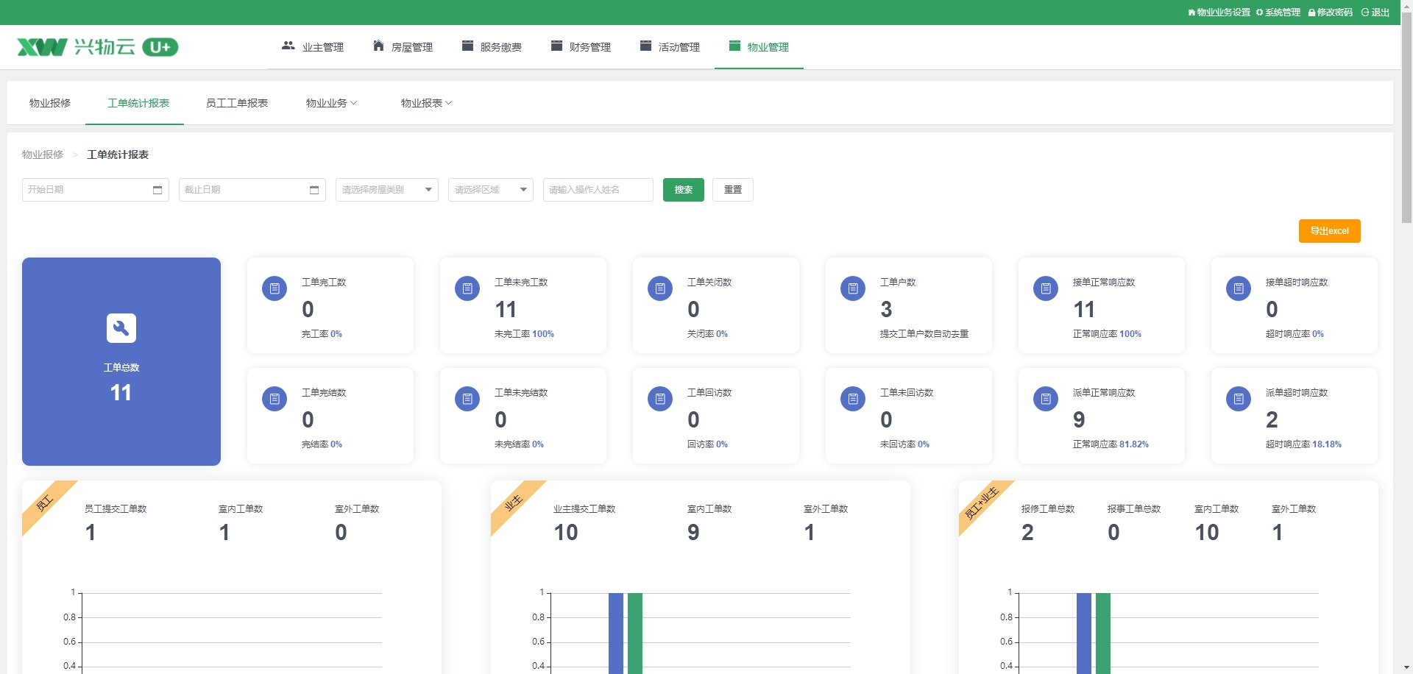Click 员工提交工单数 label
Viewport: 1413px width, 674px height.
coord(116,509)
